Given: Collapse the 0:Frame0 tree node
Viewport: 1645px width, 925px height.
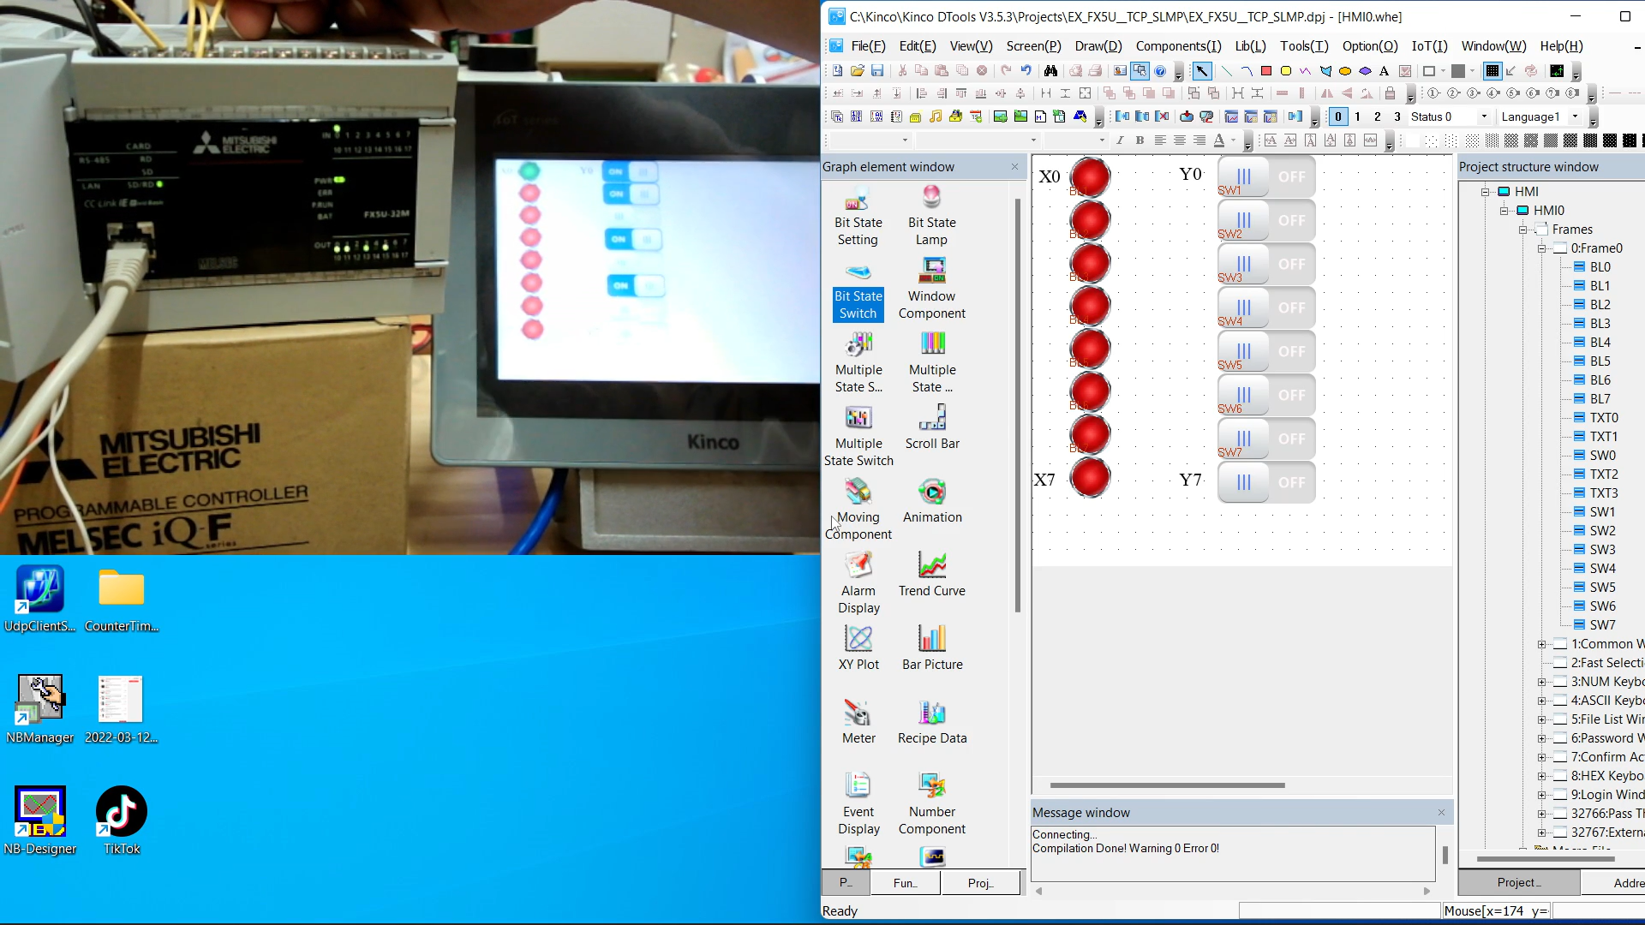Looking at the screenshot, I should click(1541, 248).
